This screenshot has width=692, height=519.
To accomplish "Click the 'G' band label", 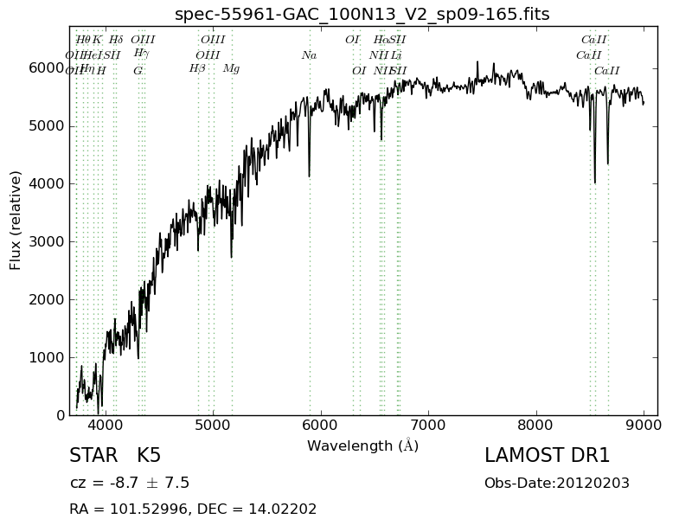I will pyautogui.click(x=138, y=71).
